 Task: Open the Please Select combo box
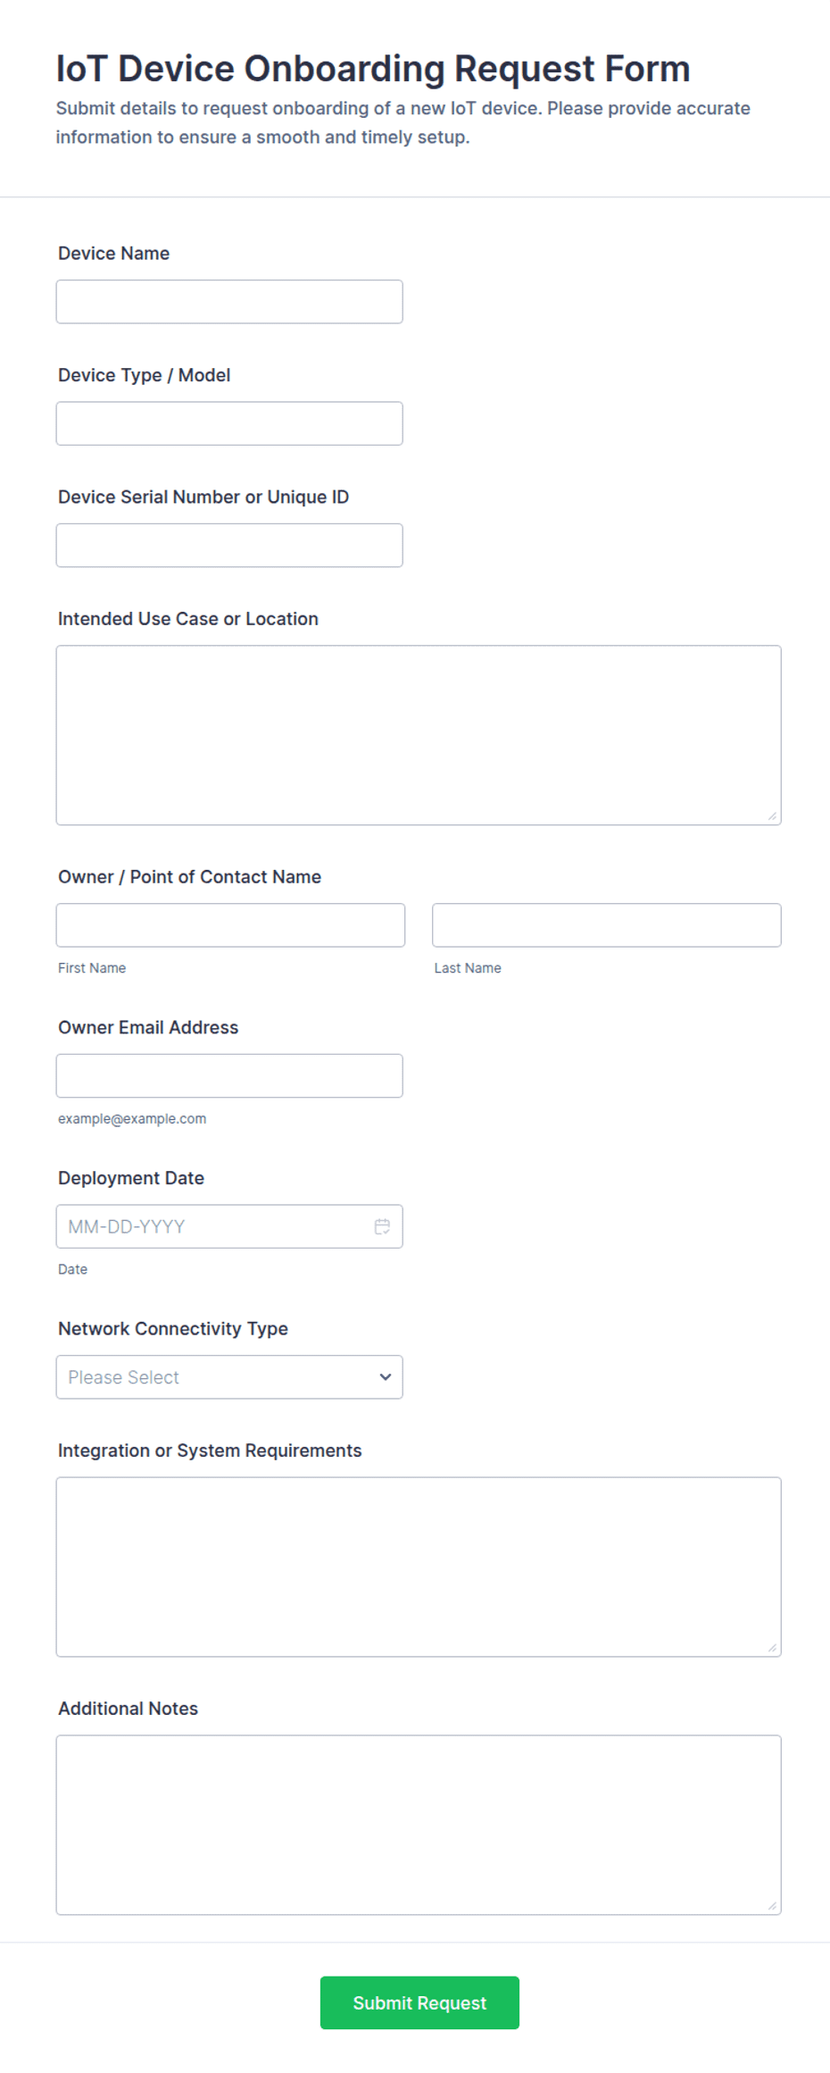click(229, 1376)
